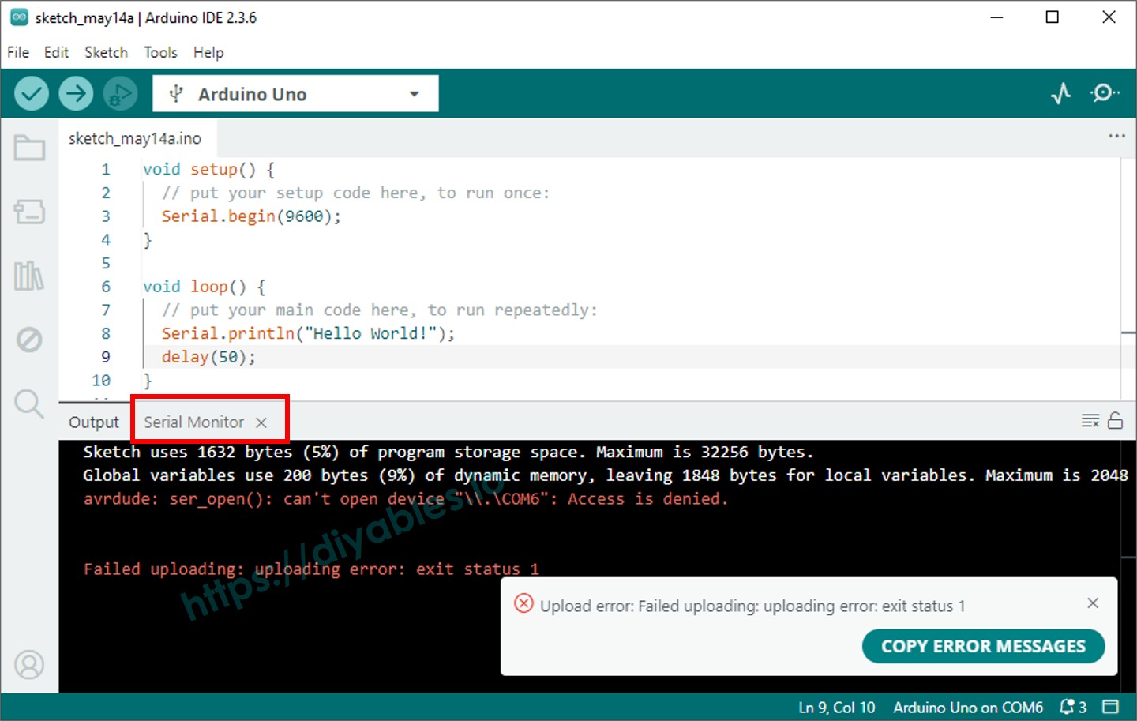Switch to the Output tab
The width and height of the screenshot is (1137, 721).
pyautogui.click(x=94, y=422)
